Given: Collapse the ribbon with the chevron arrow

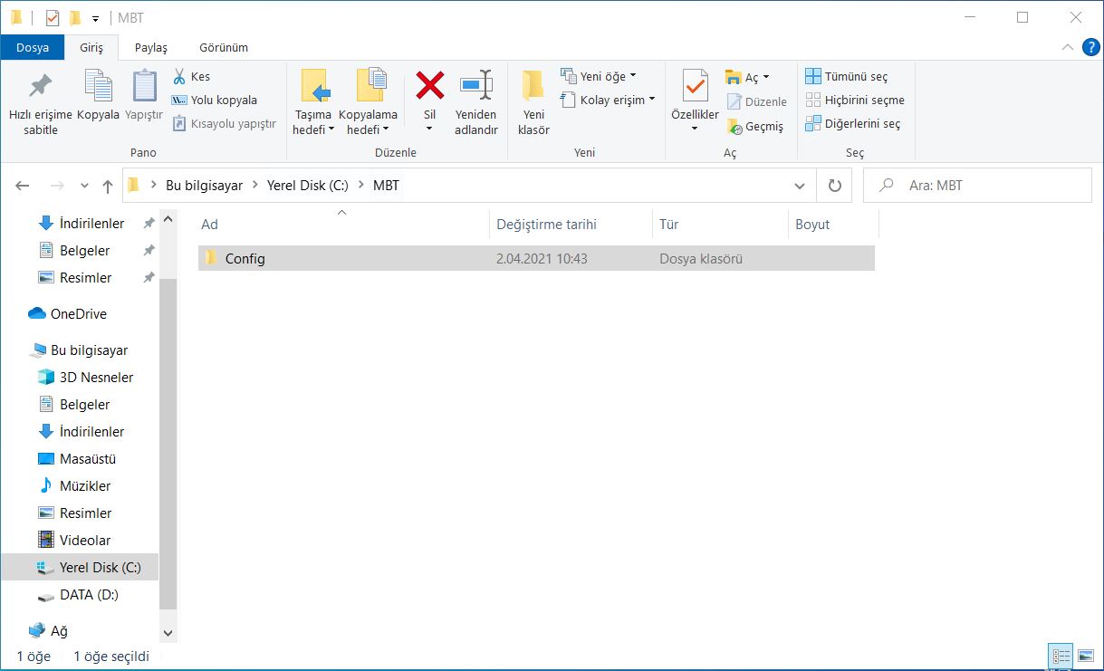Looking at the screenshot, I should [1068, 47].
